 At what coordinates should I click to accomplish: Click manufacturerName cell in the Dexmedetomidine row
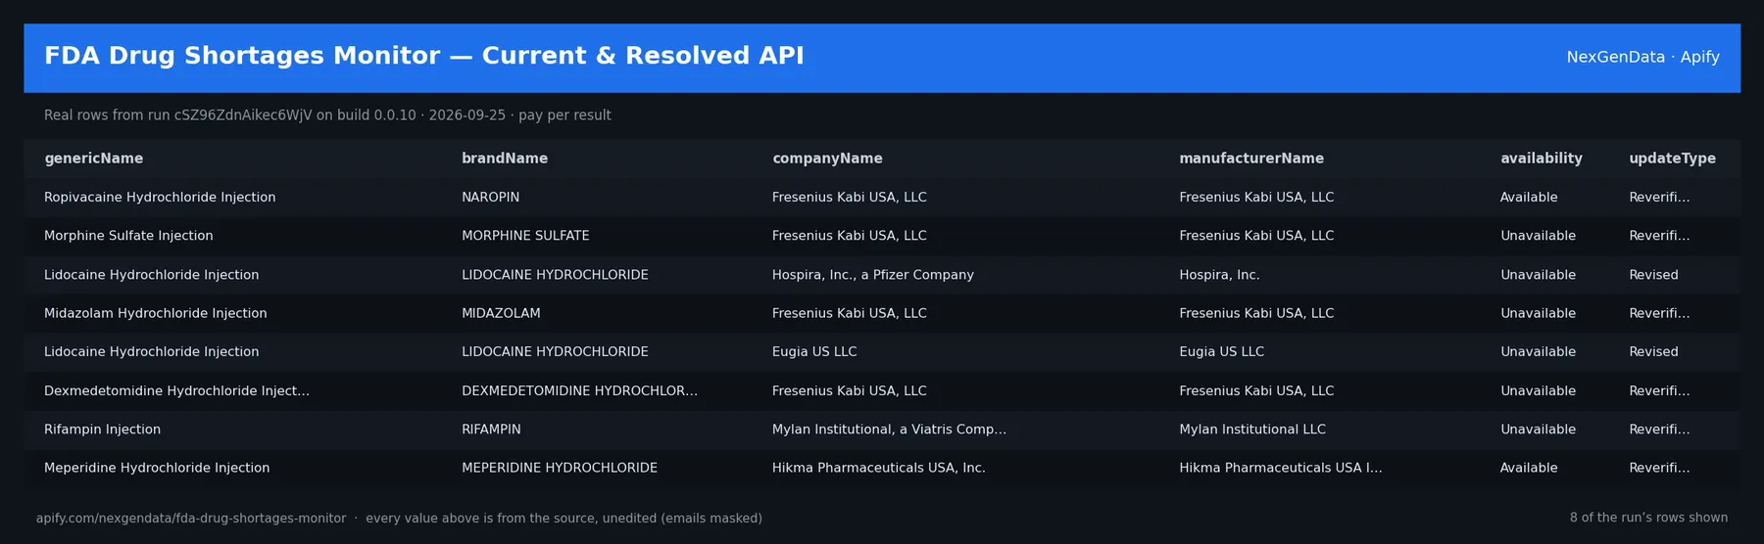coord(1256,391)
